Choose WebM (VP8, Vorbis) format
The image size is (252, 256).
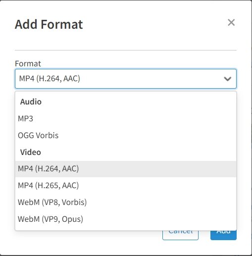pos(126,203)
